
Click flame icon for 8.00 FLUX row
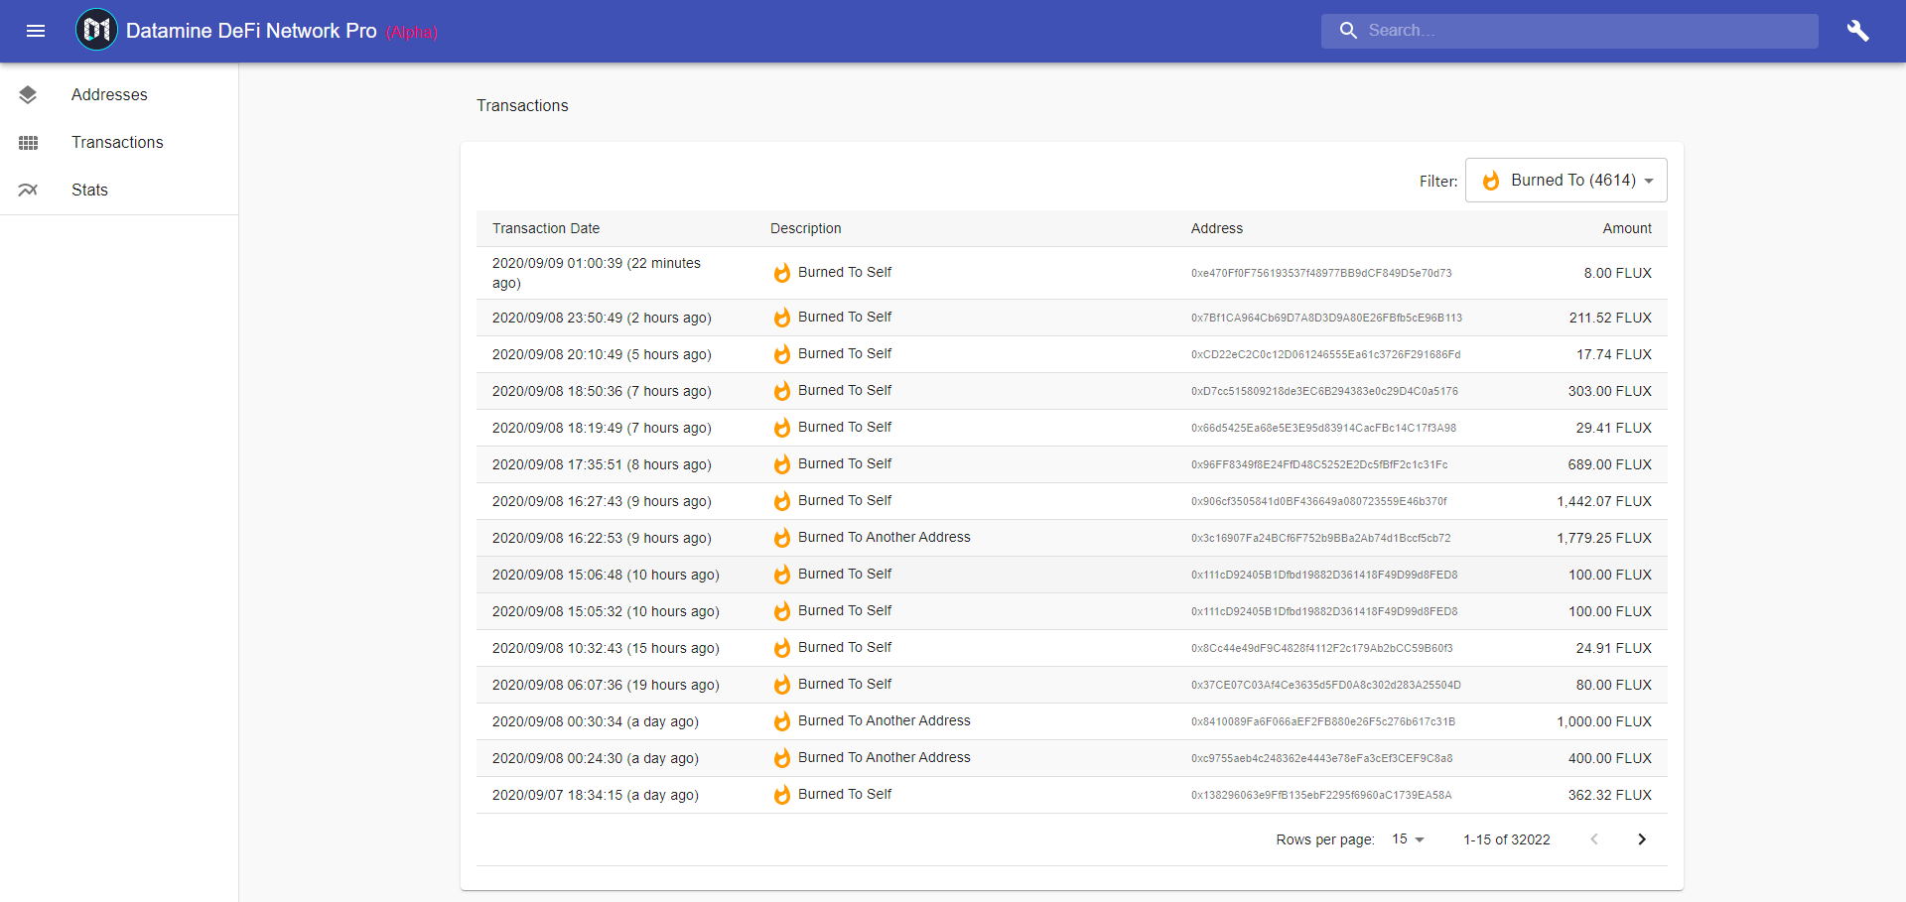(x=782, y=272)
